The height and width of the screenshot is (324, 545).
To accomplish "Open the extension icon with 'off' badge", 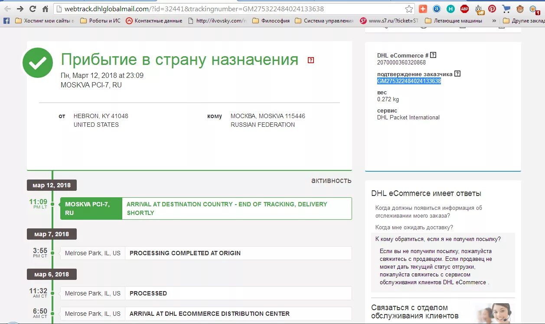I will coord(479,9).
